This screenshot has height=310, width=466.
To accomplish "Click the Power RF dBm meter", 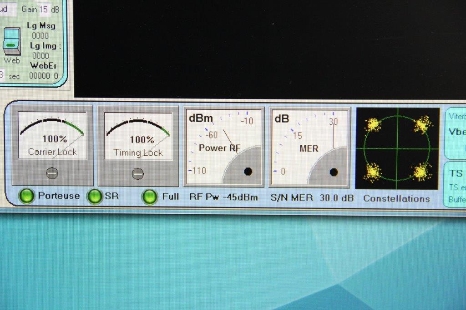I will tap(223, 147).
